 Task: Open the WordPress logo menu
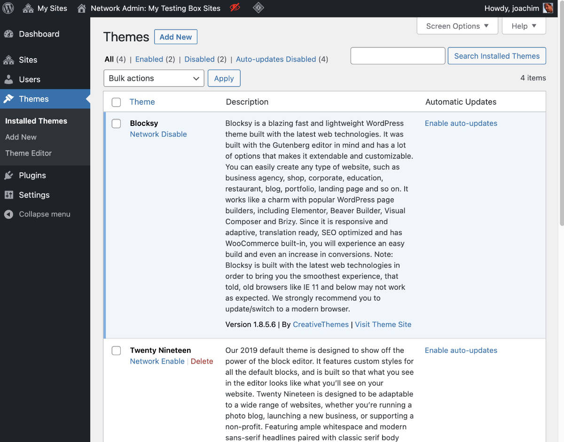click(x=8, y=8)
